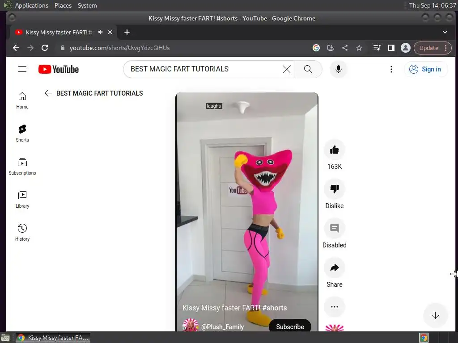The height and width of the screenshot is (343, 458).
Task: Click the short video player
Action: (x=247, y=212)
